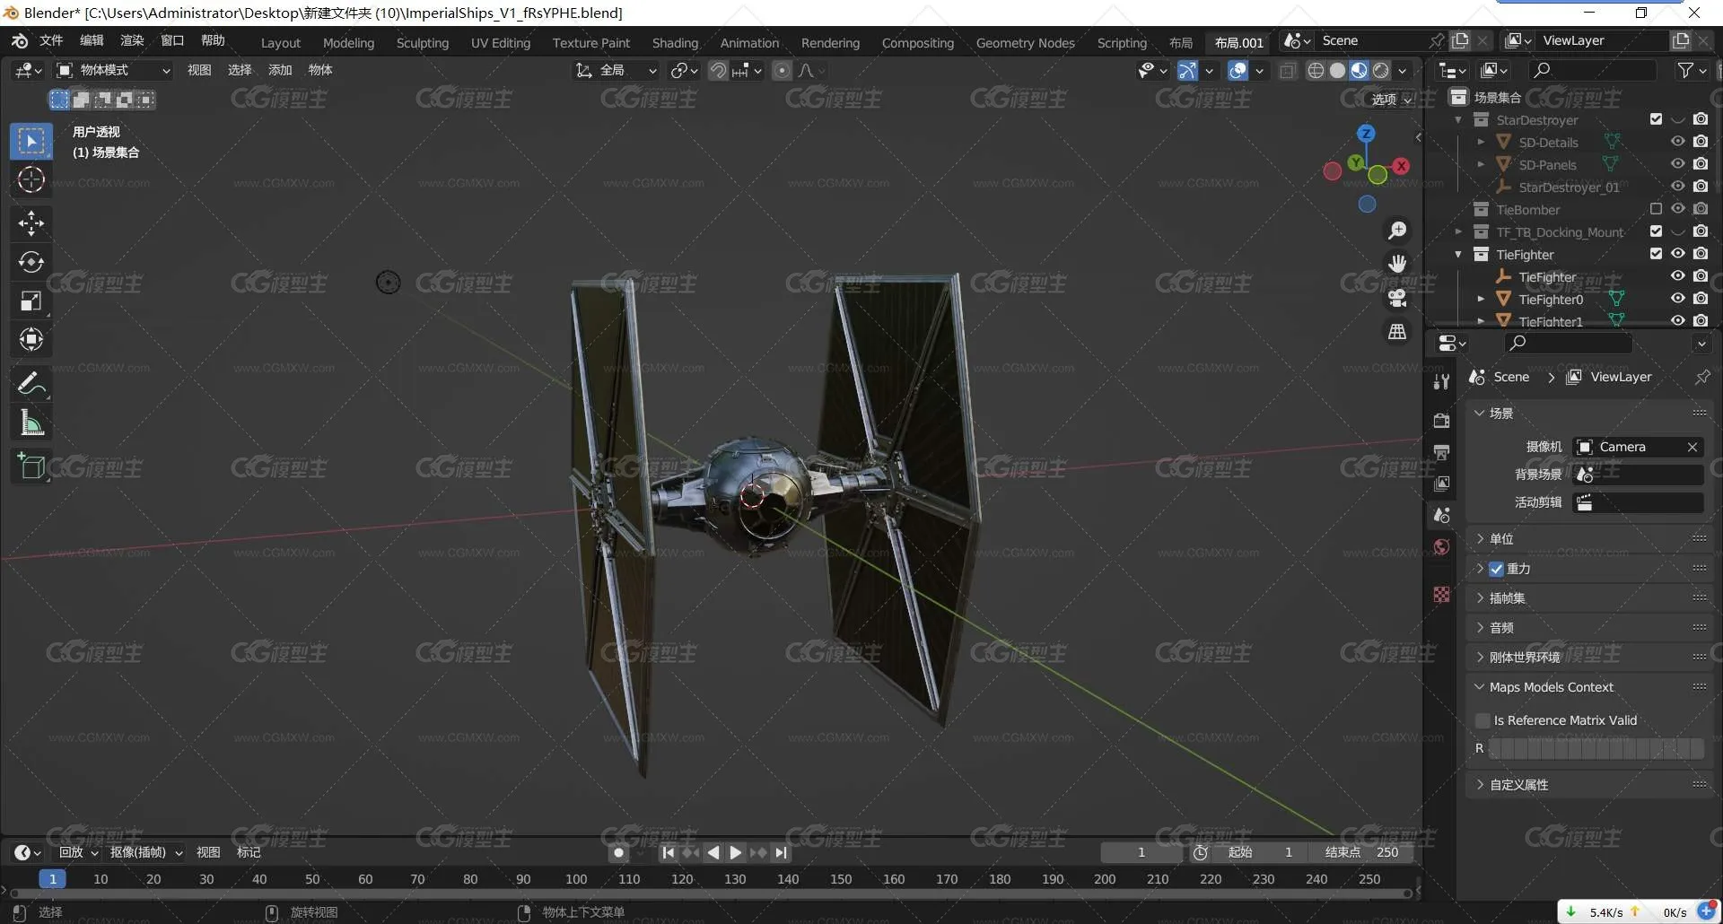This screenshot has height=924, width=1723.
Task: Expand the TieFighter0 object
Action: pos(1481,299)
